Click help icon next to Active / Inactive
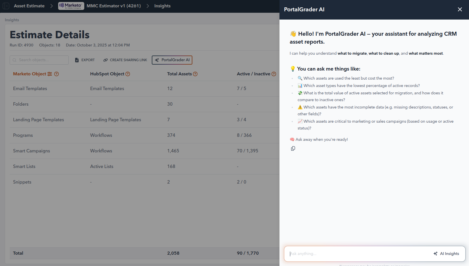 tap(274, 74)
